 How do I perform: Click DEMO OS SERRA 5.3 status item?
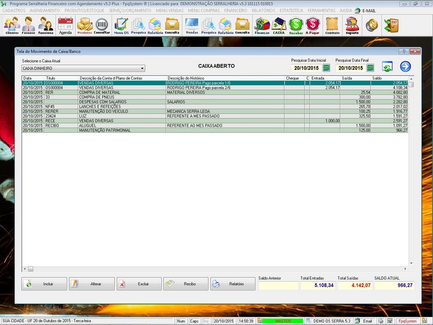329,321
